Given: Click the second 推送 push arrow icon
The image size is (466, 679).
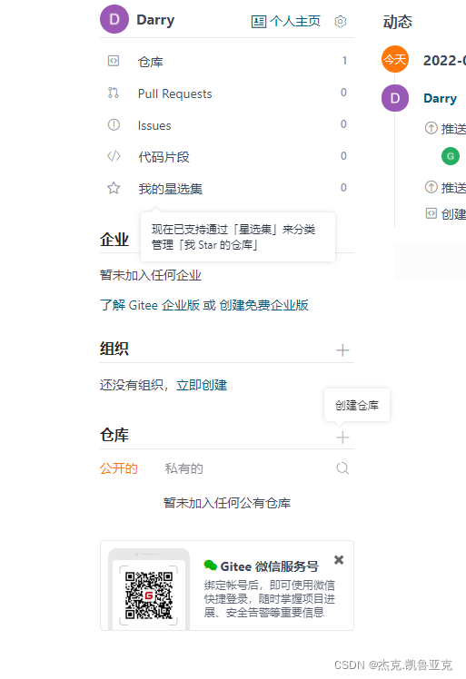Looking at the screenshot, I should click(431, 187).
